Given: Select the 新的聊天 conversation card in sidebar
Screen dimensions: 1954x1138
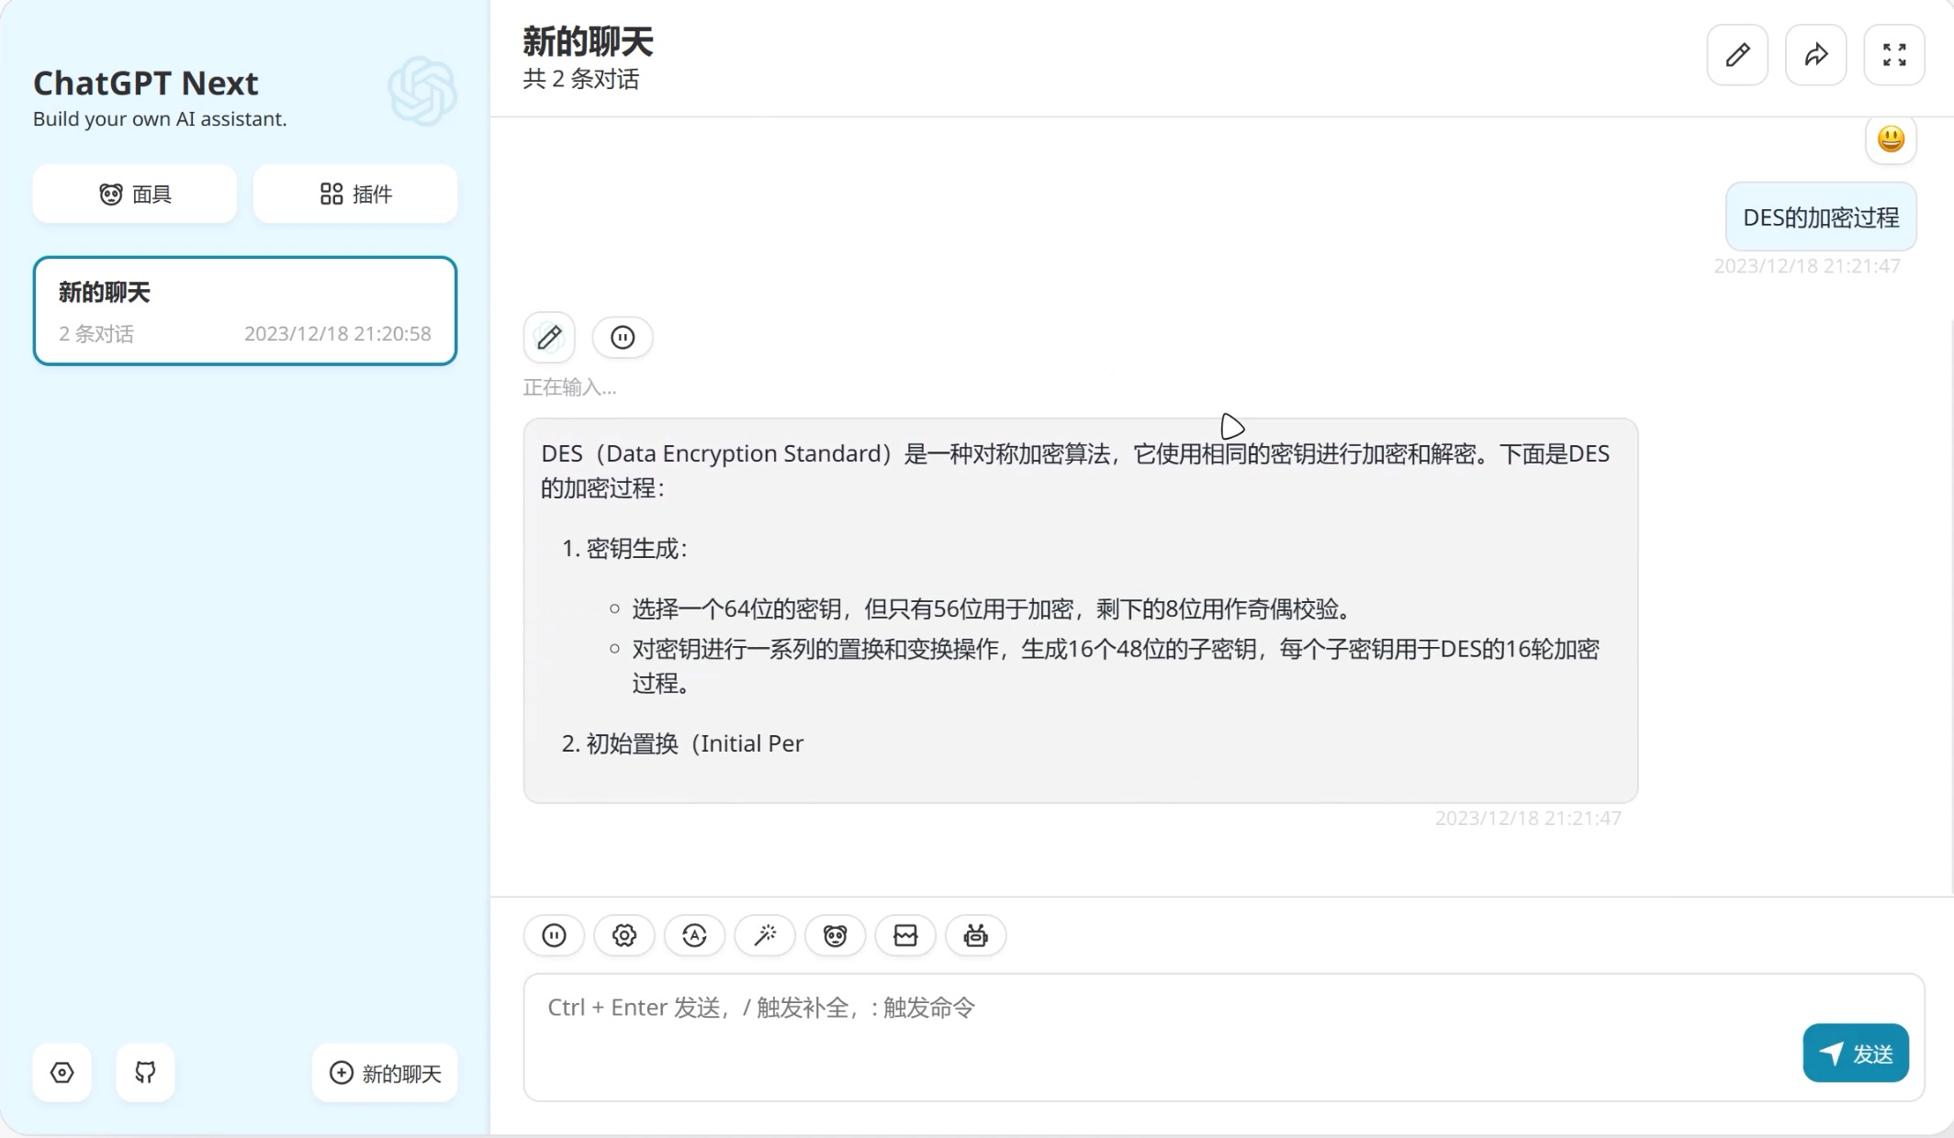Looking at the screenshot, I should pos(245,310).
